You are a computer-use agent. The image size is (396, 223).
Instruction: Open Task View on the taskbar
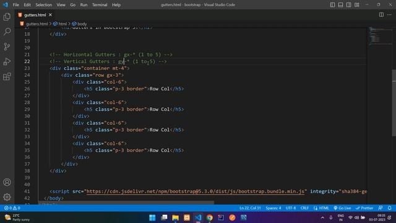[164, 217]
